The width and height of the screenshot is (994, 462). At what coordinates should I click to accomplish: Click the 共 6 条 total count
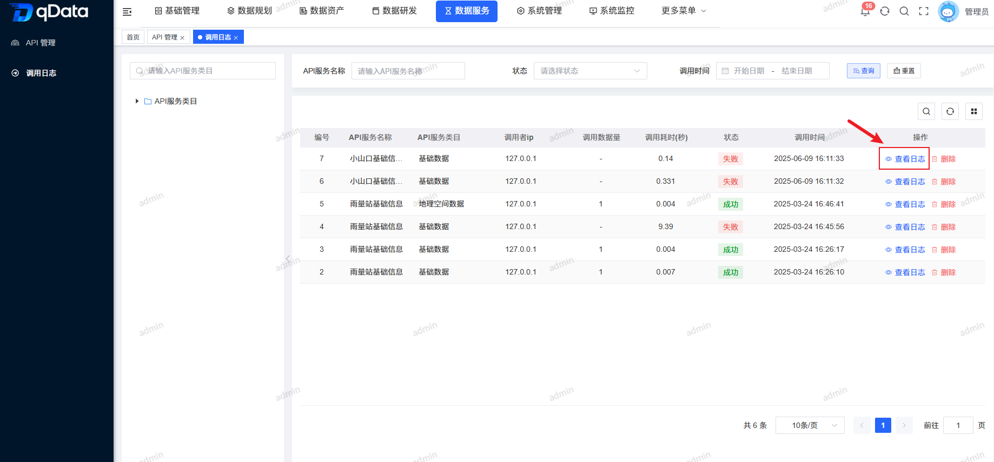point(755,425)
